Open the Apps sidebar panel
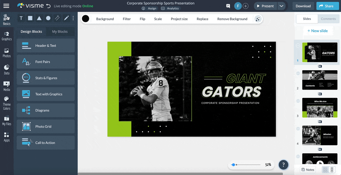341x175 pixels. coord(7,137)
